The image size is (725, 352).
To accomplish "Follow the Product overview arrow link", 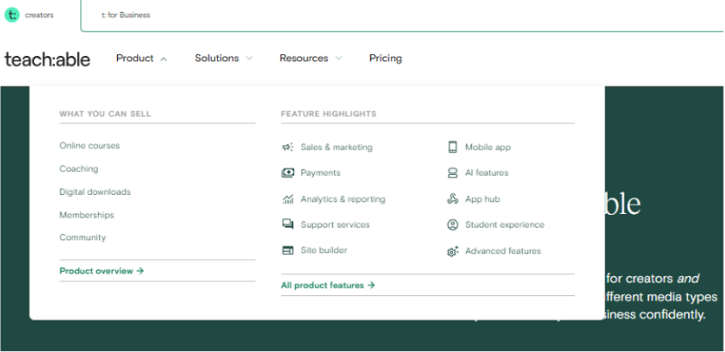I will (101, 271).
